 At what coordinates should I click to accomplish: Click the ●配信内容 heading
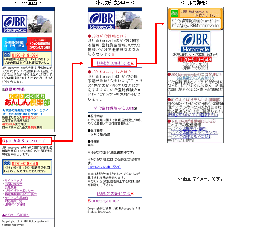tap(95, 116)
